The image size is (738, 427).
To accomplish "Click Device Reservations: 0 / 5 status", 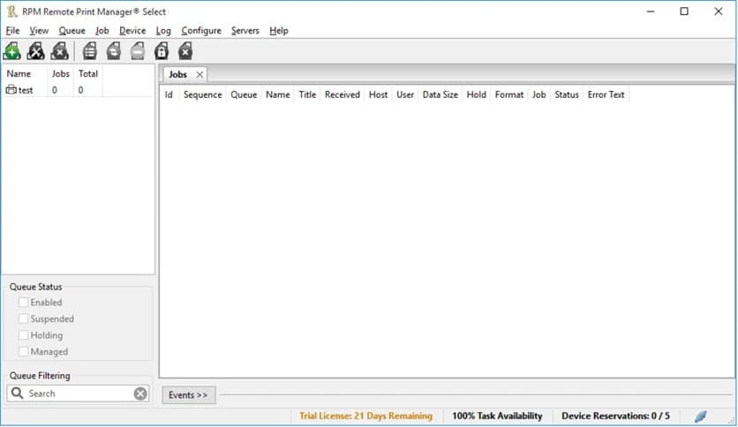I will pos(615,416).
